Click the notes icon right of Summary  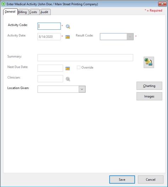point(149,62)
